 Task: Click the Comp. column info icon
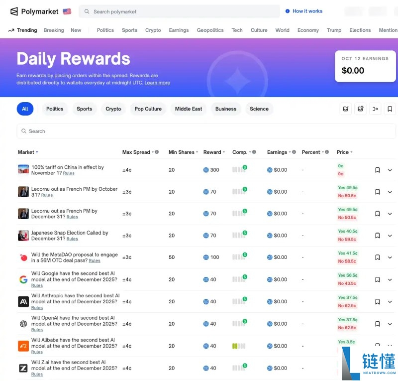point(254,152)
